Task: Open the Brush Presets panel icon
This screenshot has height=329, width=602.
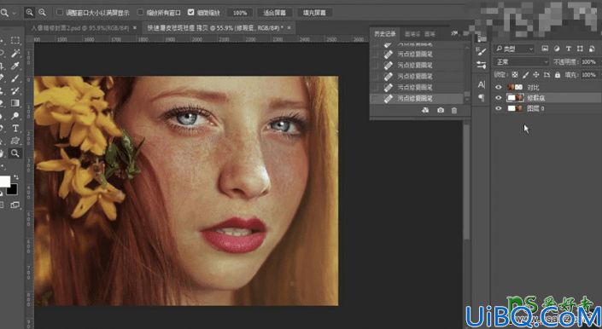Action: point(481,65)
